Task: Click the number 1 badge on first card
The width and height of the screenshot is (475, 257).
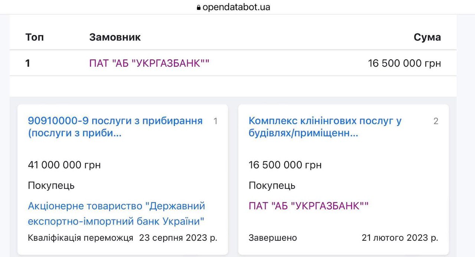Action: click(215, 121)
